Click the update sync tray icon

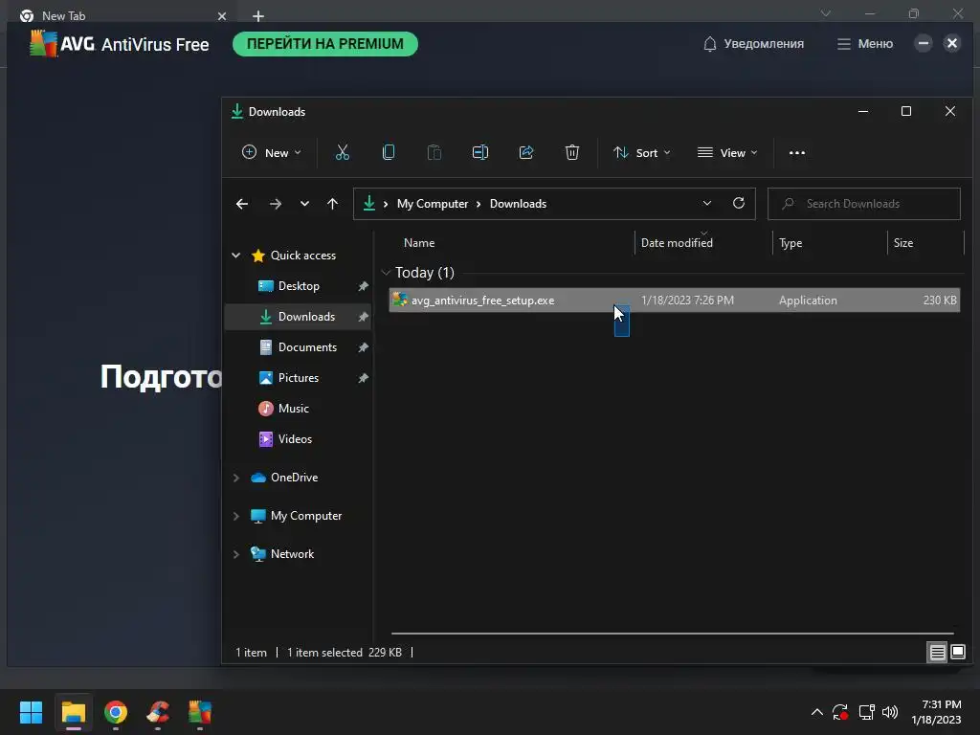[840, 712]
